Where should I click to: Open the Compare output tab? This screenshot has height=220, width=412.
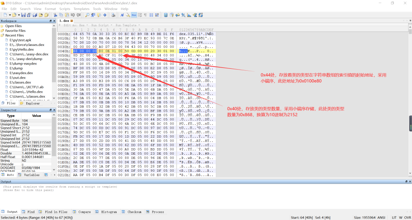click(82, 212)
